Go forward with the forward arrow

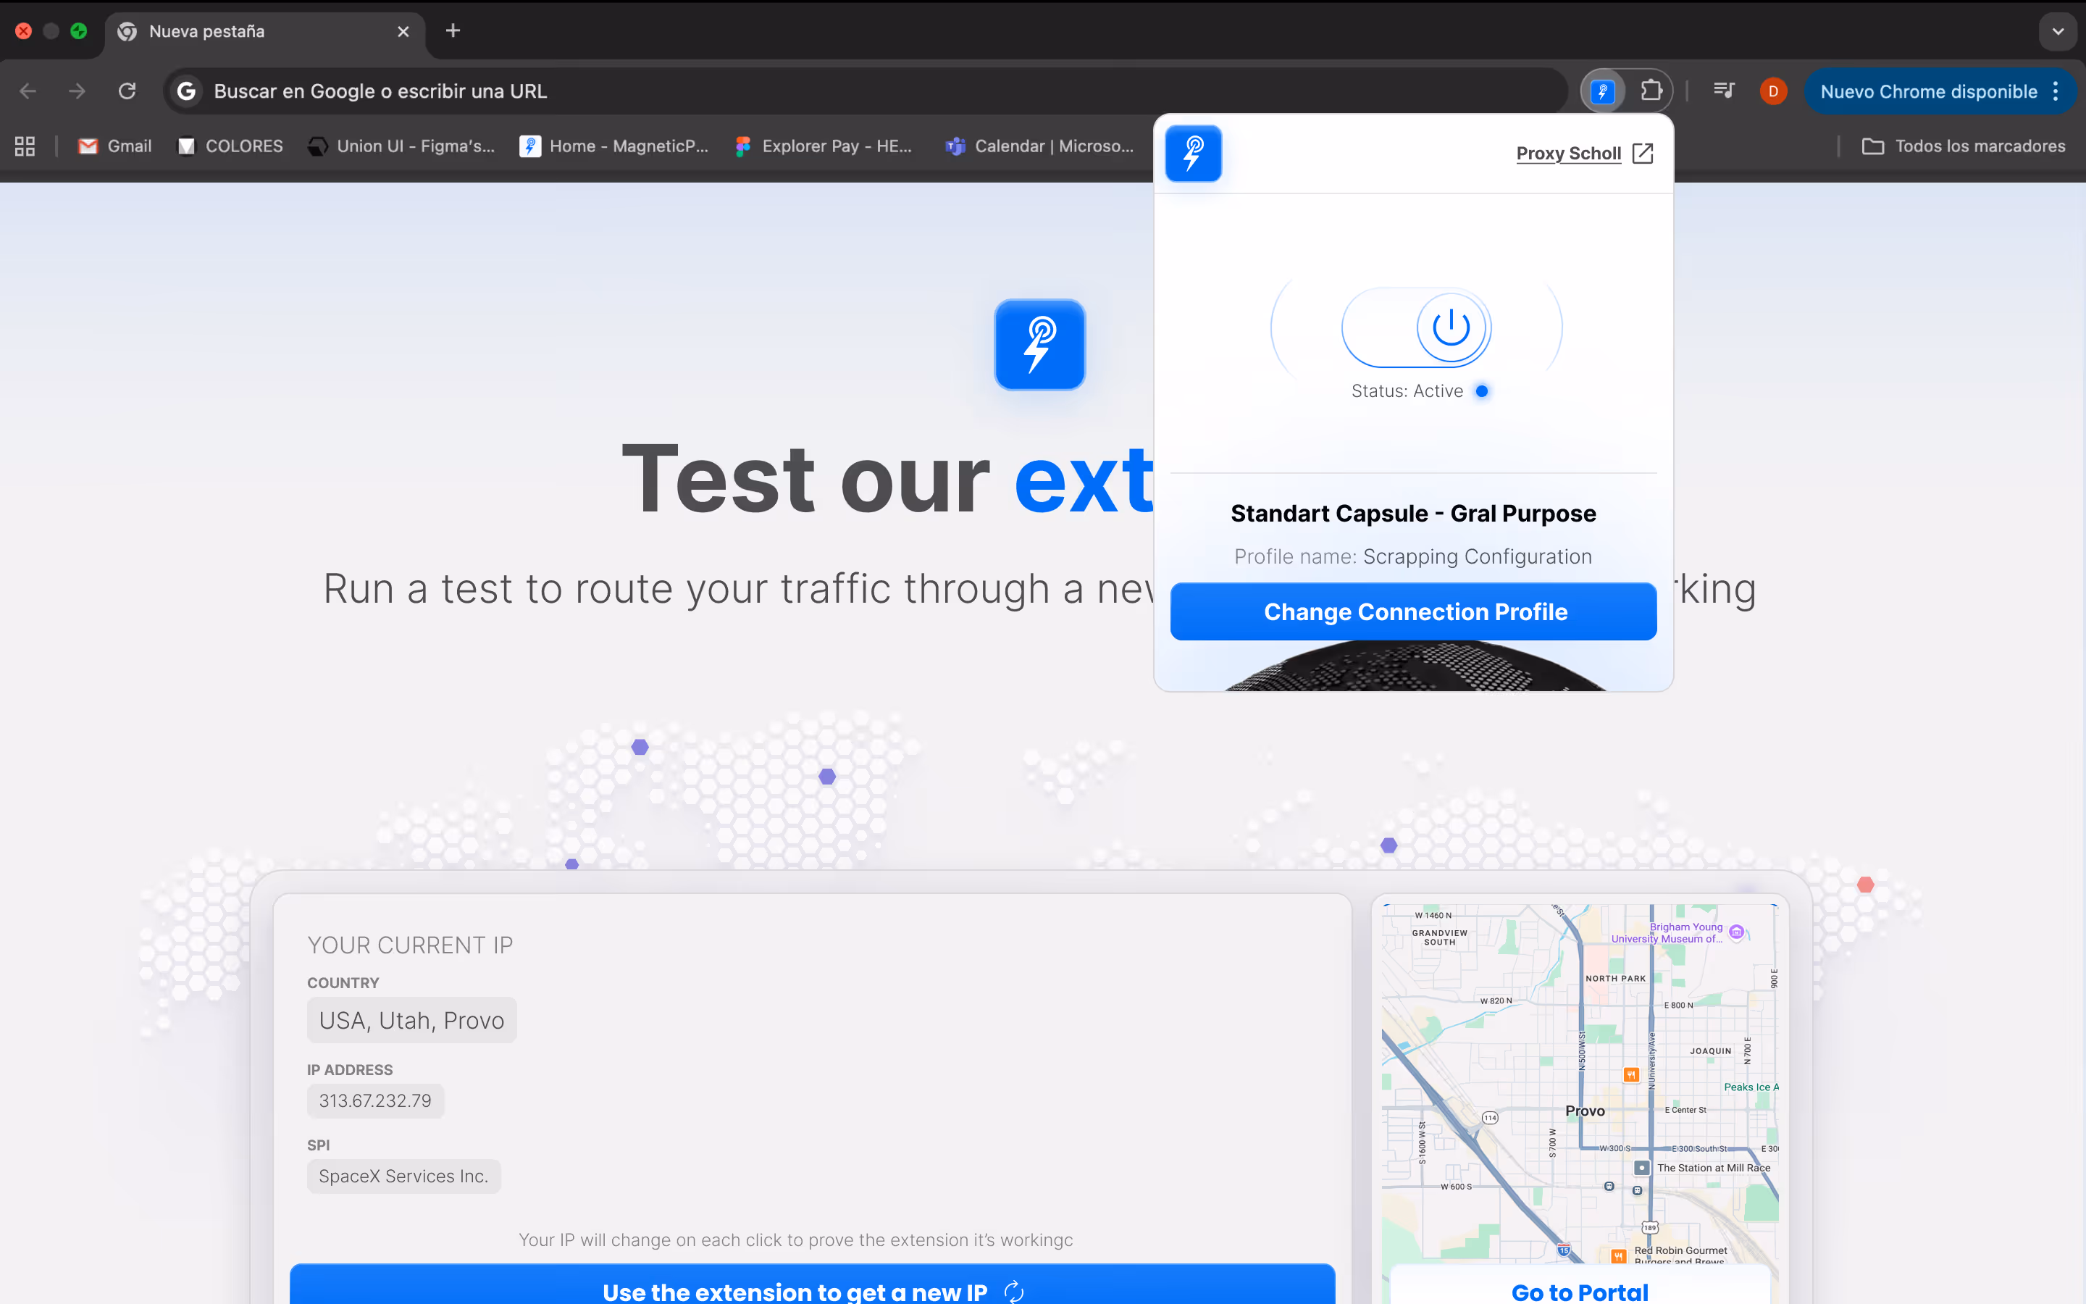(x=78, y=91)
